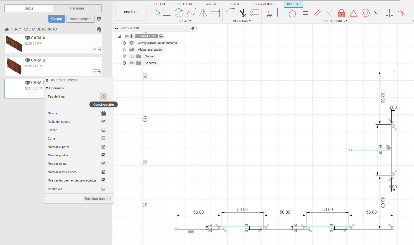The image size is (414, 245).
Task: Click the Mirar a icon
Action: (103, 113)
